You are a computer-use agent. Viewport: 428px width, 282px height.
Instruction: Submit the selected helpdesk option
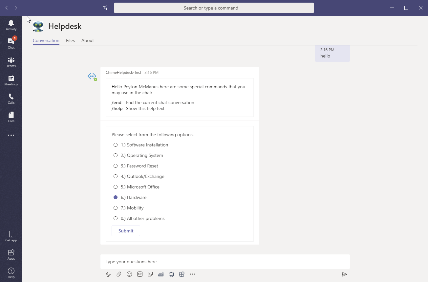(x=126, y=231)
